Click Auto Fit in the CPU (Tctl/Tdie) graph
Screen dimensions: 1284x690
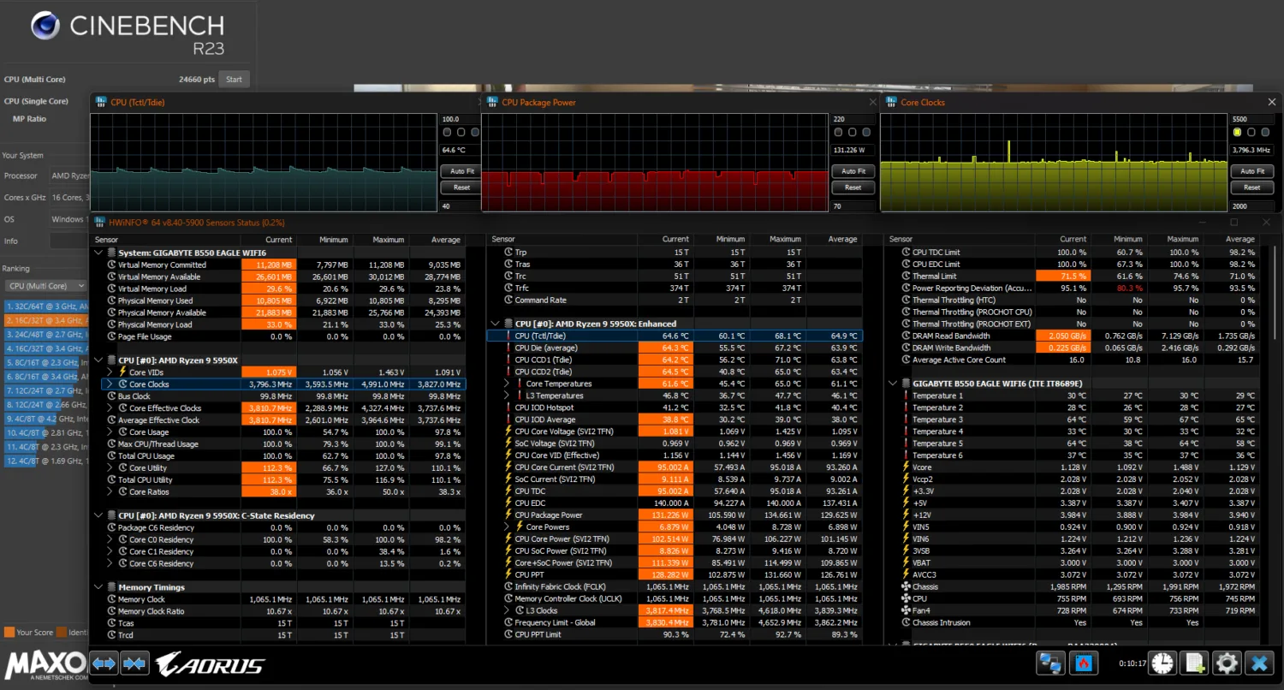point(461,171)
